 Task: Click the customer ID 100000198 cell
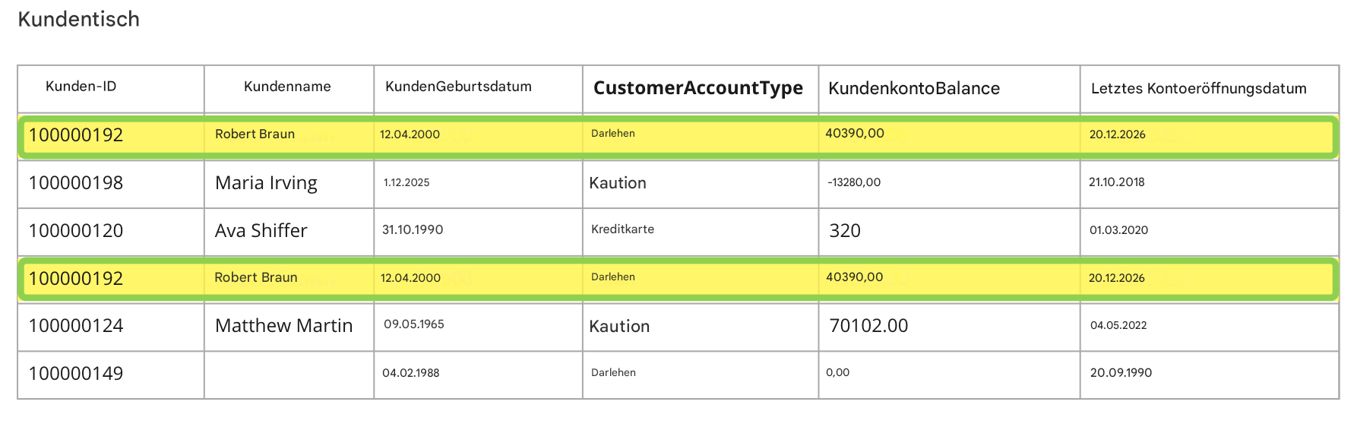pos(111,184)
